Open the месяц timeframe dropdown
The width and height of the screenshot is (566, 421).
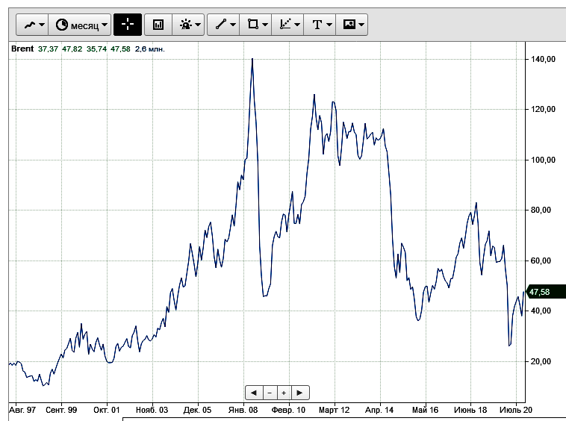[x=80, y=25]
